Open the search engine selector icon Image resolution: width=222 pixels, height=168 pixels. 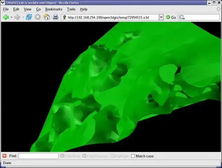pos(182,18)
